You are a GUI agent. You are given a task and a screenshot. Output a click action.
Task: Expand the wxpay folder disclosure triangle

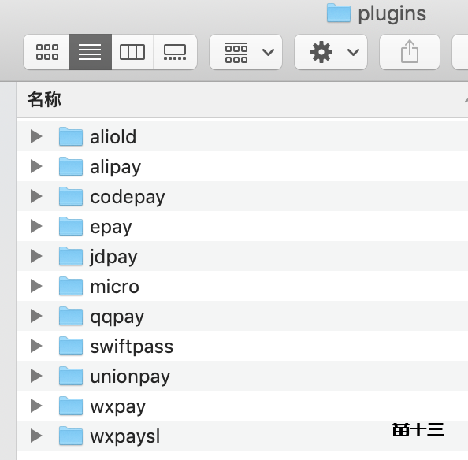tap(36, 406)
